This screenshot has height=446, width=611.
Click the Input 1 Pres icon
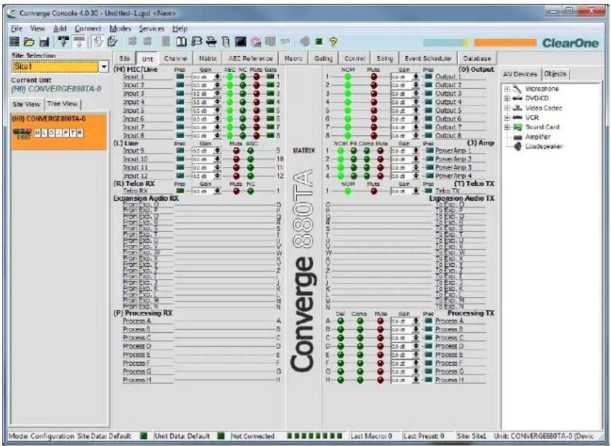180,76
